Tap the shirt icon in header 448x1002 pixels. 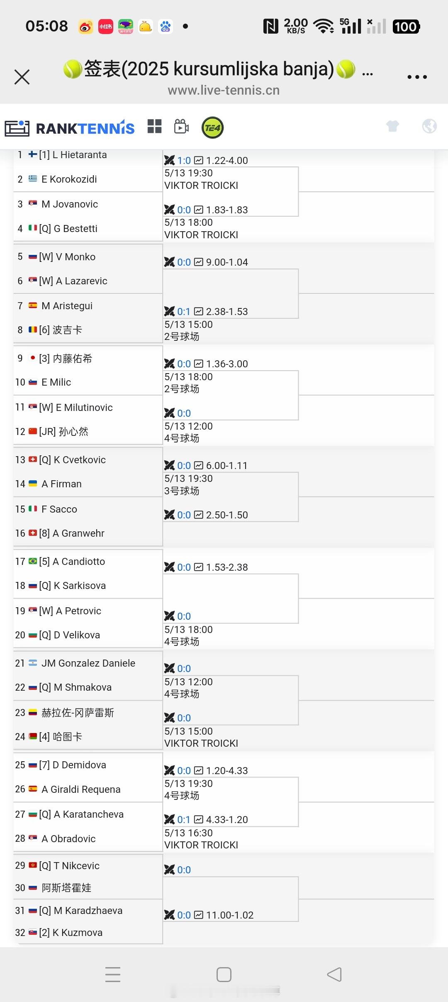click(392, 126)
